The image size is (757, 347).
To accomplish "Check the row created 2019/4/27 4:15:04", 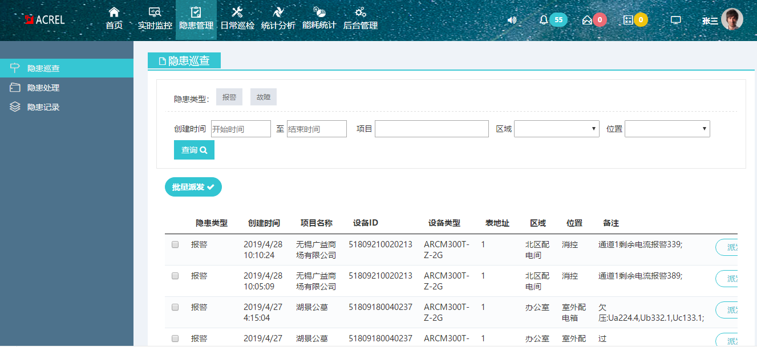I will point(175,307).
